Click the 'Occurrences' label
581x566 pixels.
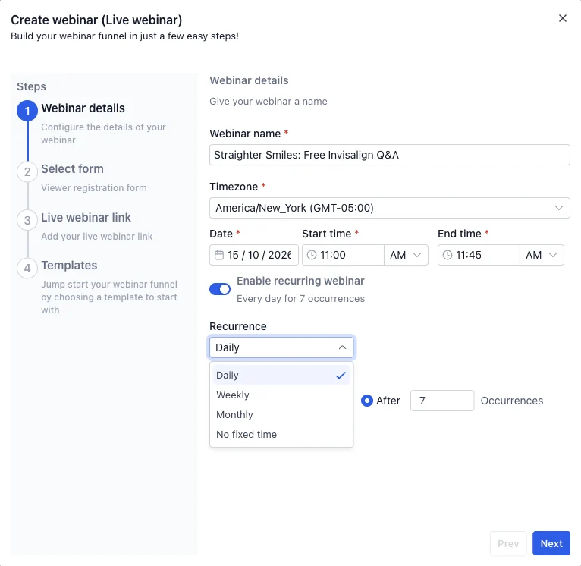(x=512, y=401)
